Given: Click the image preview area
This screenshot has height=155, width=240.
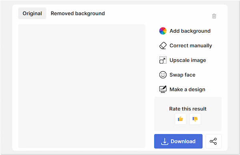Looking at the screenshot, I should 82,86.
